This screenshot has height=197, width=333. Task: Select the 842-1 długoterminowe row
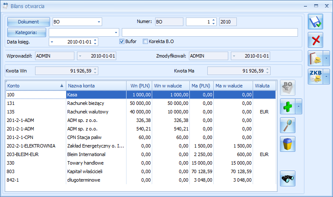[141, 180]
